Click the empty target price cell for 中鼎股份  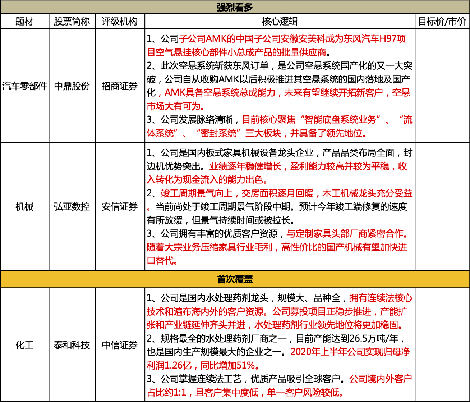click(x=442, y=86)
